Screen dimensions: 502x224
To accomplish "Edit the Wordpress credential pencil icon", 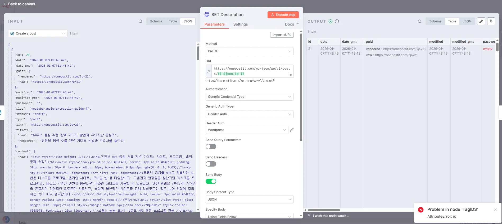I will point(292,130).
